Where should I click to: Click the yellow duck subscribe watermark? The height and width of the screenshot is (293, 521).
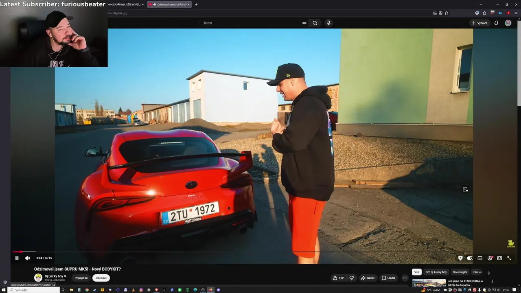tap(510, 243)
